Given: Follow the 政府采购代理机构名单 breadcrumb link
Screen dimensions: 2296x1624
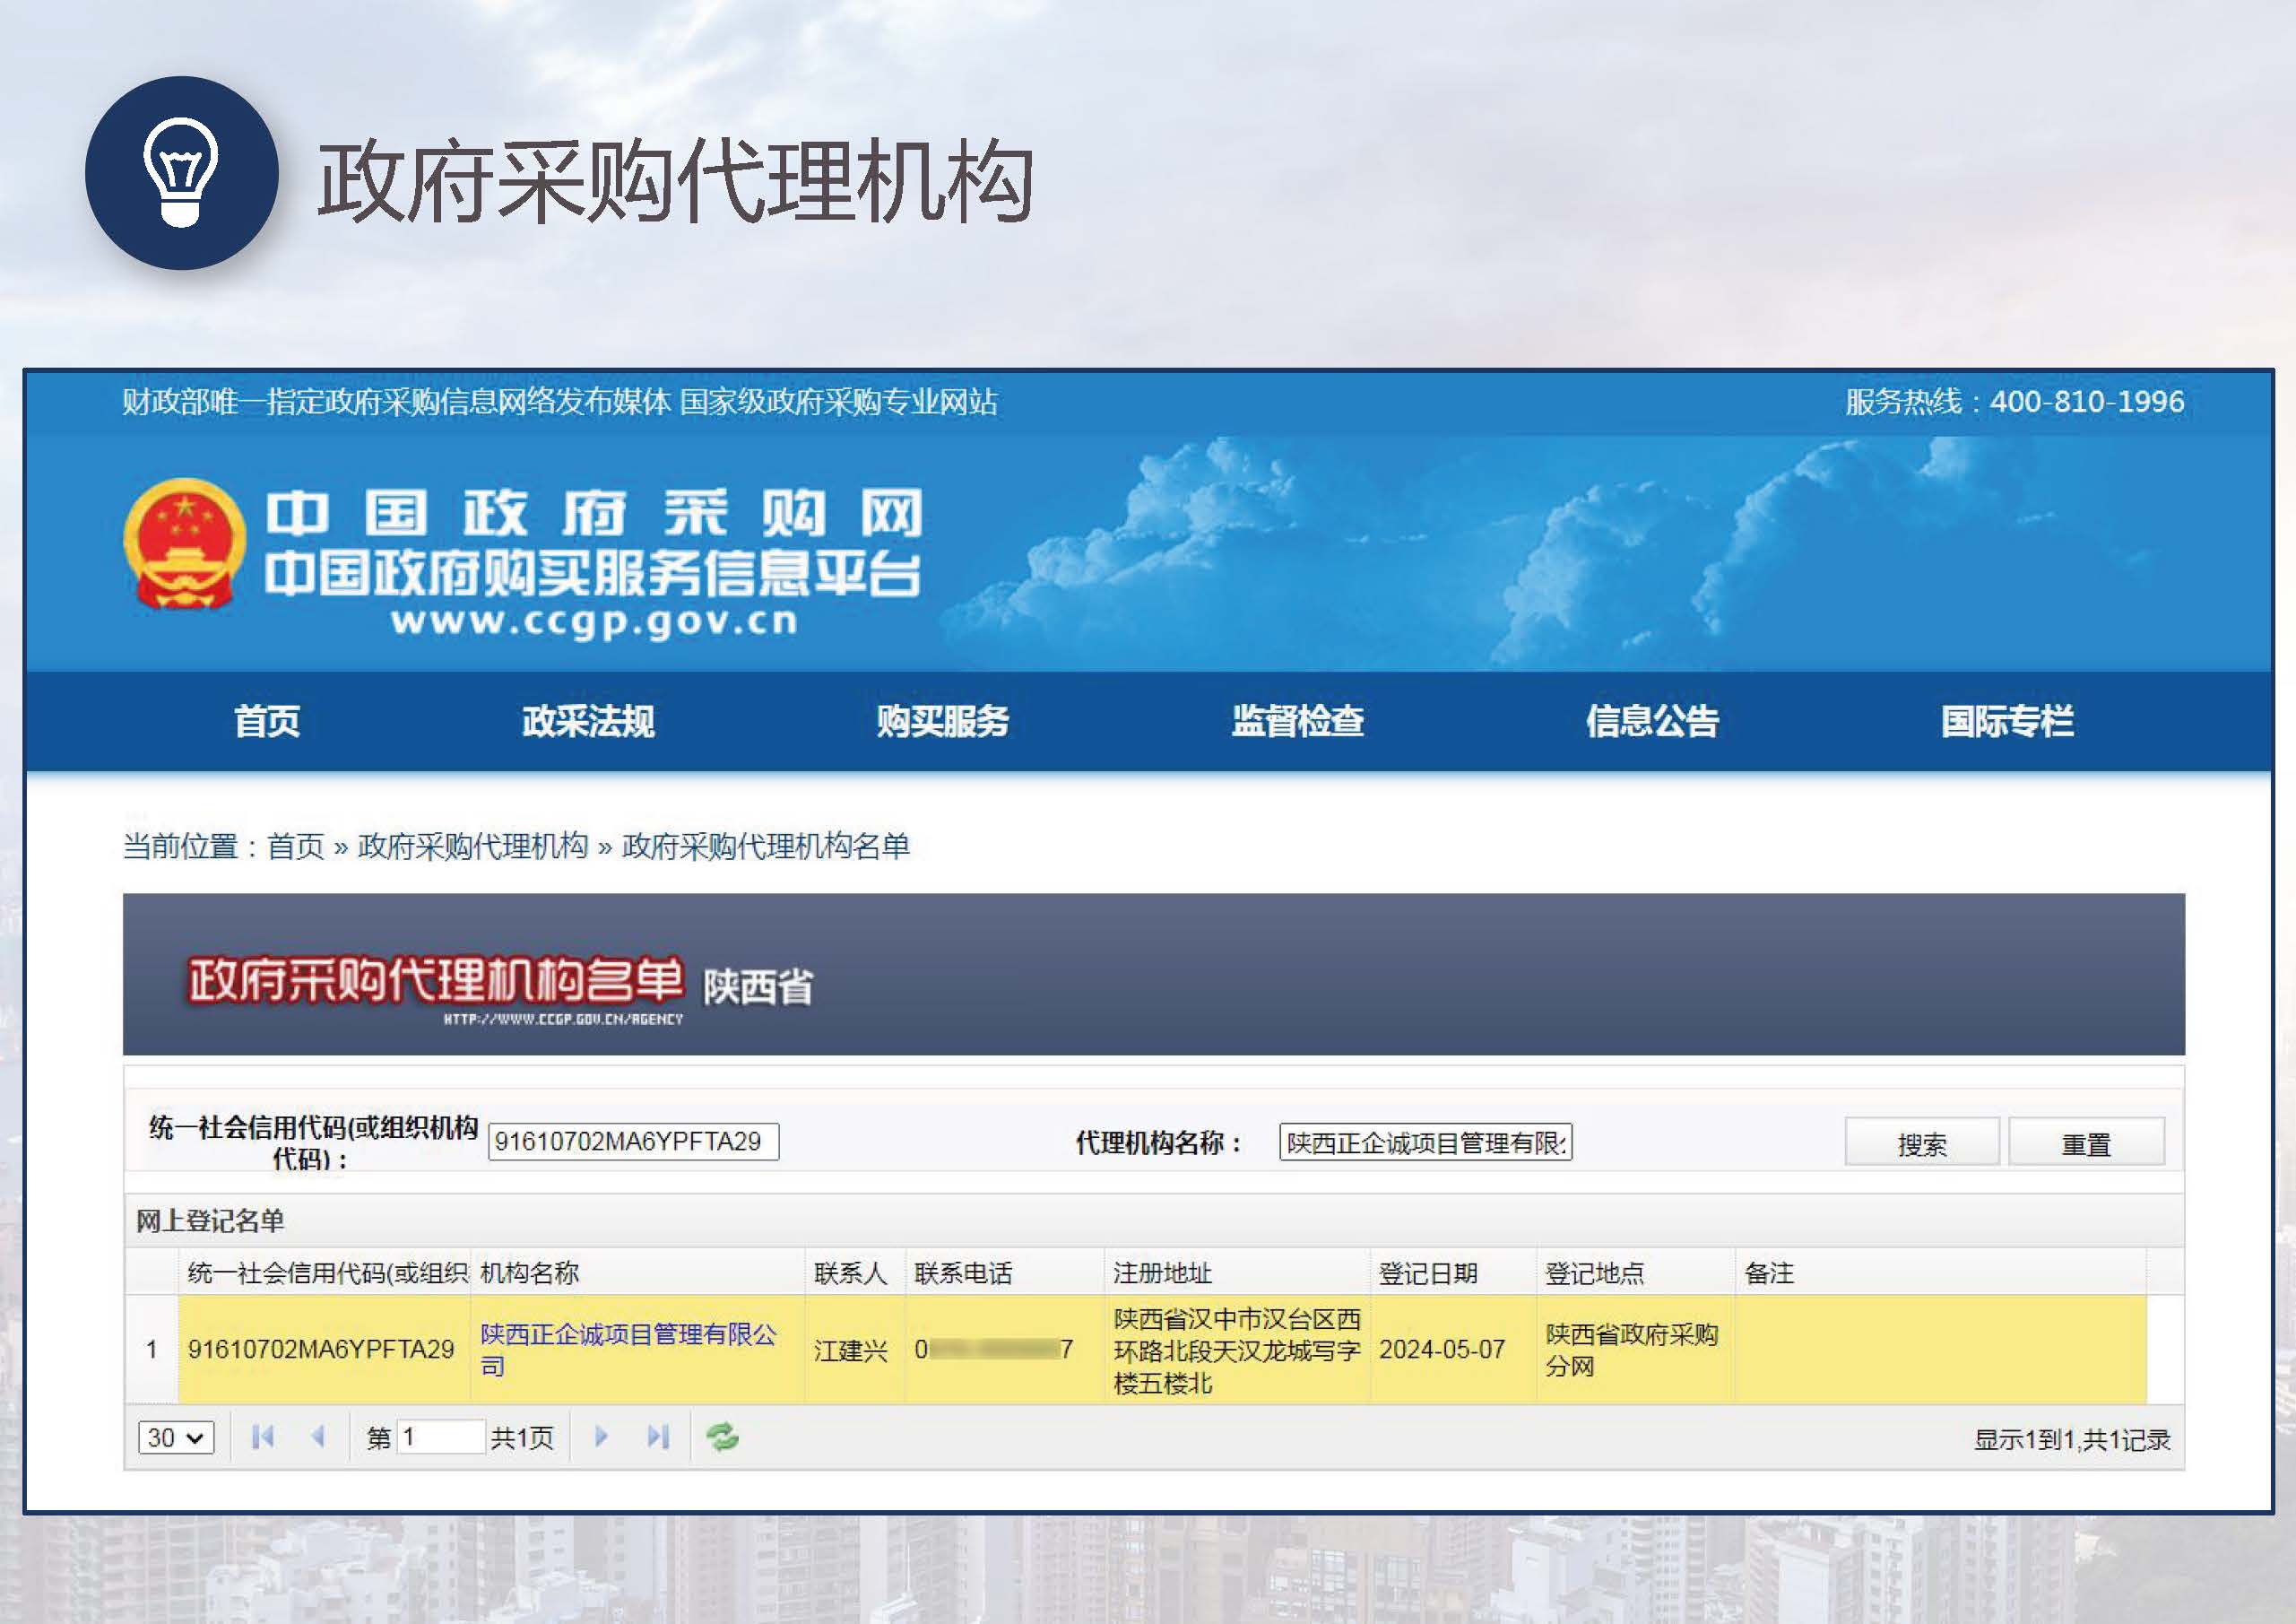Looking at the screenshot, I should tap(766, 846).
